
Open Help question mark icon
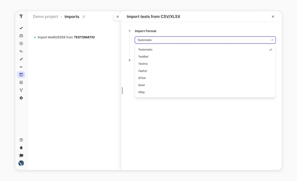[x=21, y=140]
